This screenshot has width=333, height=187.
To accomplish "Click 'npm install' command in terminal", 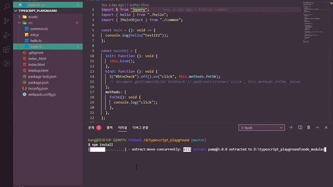I will [103, 144].
